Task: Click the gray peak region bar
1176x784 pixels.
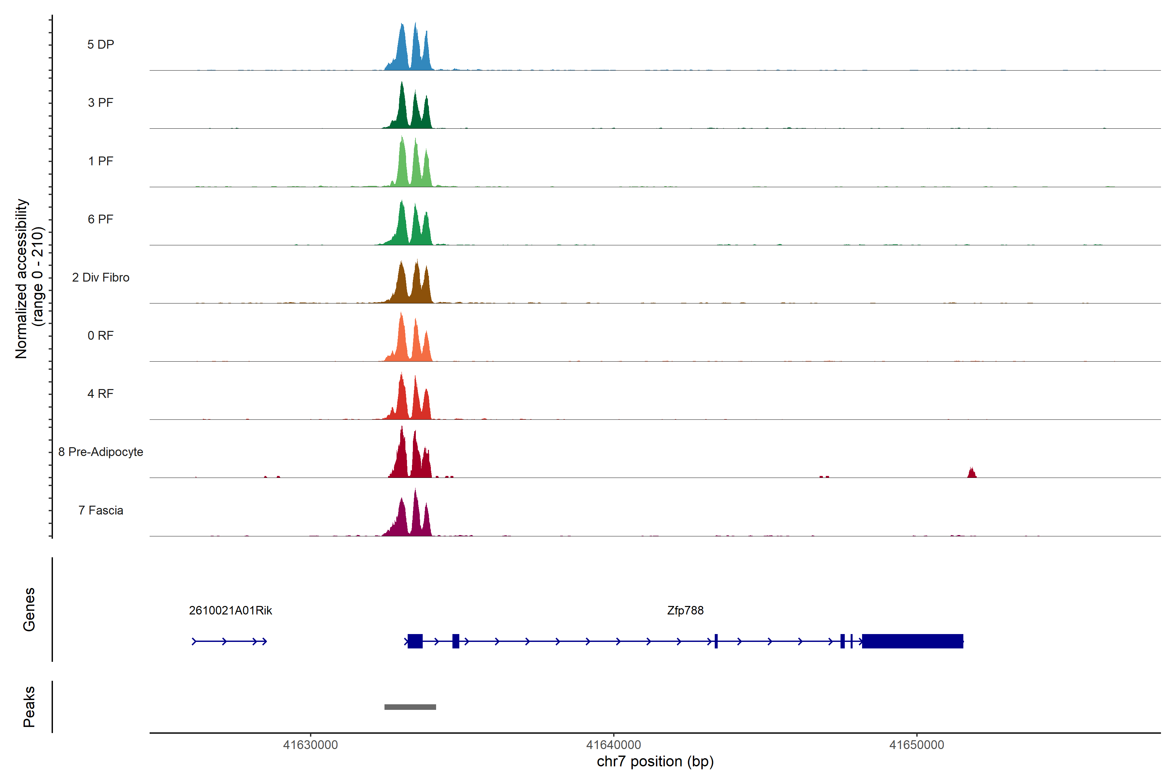Action: pyautogui.click(x=410, y=707)
